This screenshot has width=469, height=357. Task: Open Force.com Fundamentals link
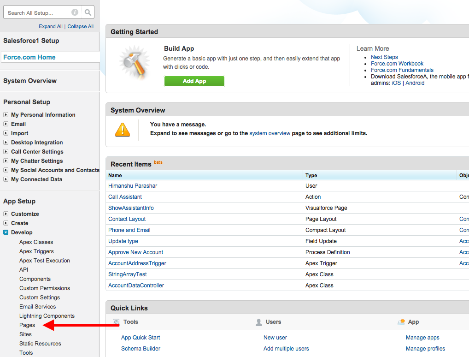[x=402, y=70]
